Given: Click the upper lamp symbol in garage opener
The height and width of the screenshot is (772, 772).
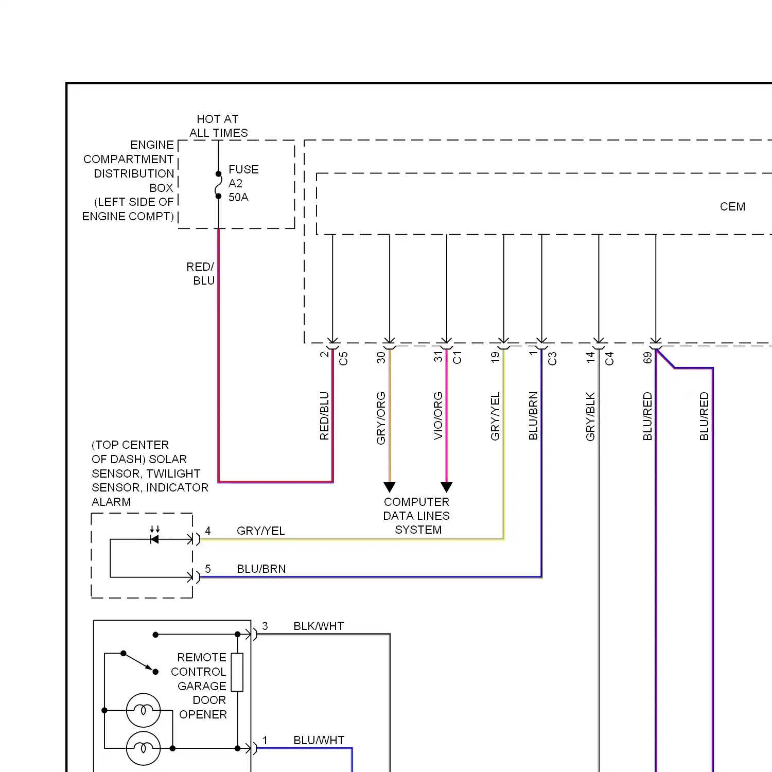Looking at the screenshot, I should tap(144, 710).
